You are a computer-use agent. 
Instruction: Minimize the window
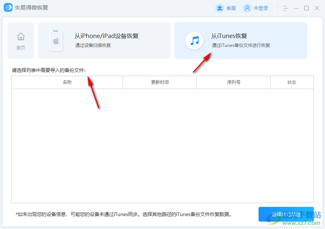(x=296, y=8)
